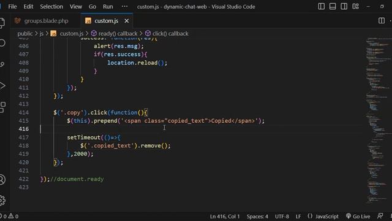This screenshot has width=392, height=221.
Task: Toggle the secondary side bar layout icon
Action: 344,7
